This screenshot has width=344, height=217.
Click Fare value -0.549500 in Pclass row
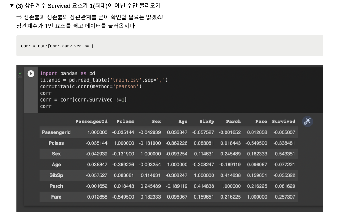256,143
